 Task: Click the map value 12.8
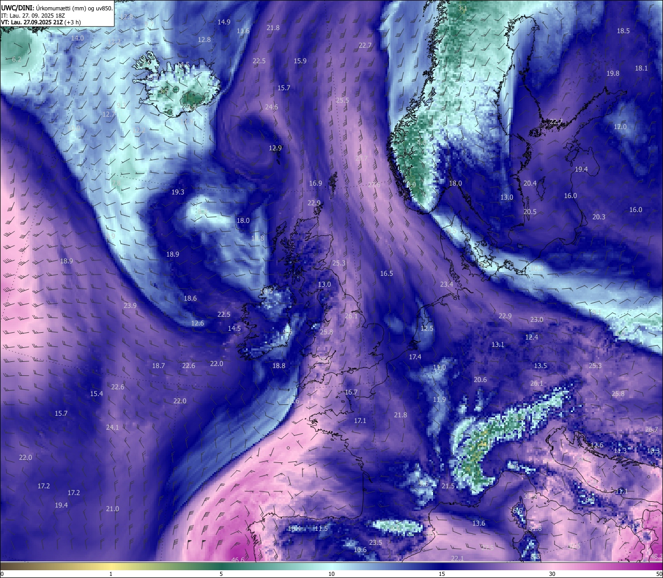[205, 39]
